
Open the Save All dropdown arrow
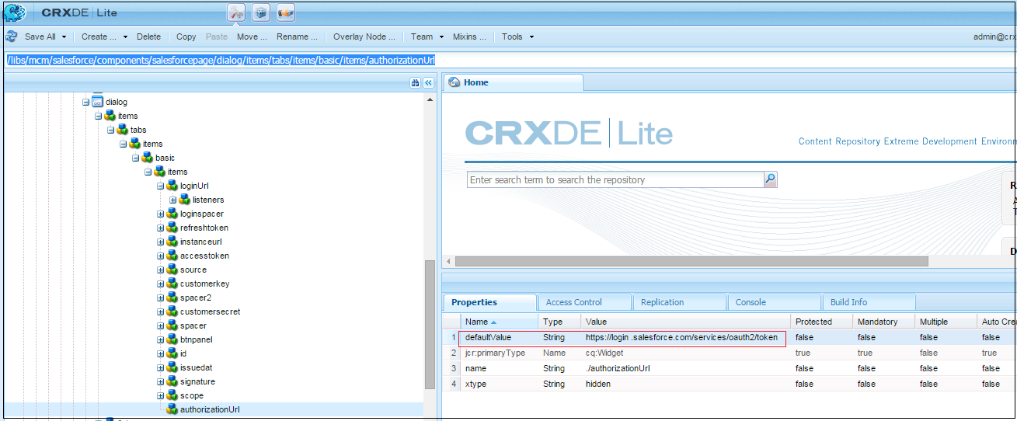pyautogui.click(x=64, y=37)
